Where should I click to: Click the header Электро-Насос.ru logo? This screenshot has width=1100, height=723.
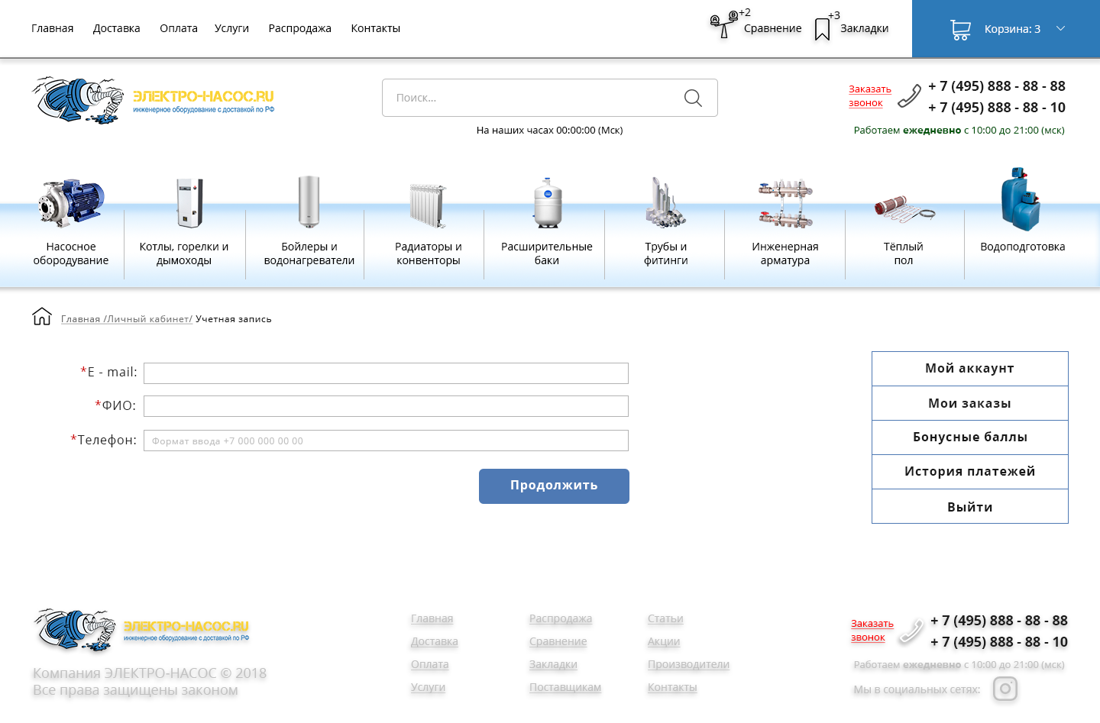[153, 100]
